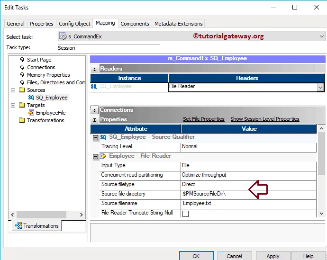Click tree panel scroll left arrow
This screenshot has width=327, height=260.
click(x=12, y=215)
